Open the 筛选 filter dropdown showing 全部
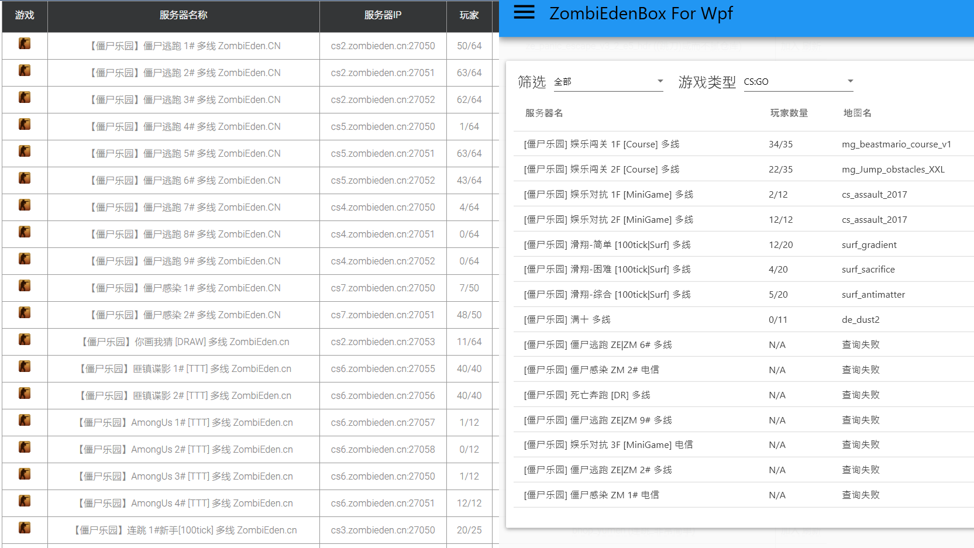The image size is (974, 548). [608, 81]
